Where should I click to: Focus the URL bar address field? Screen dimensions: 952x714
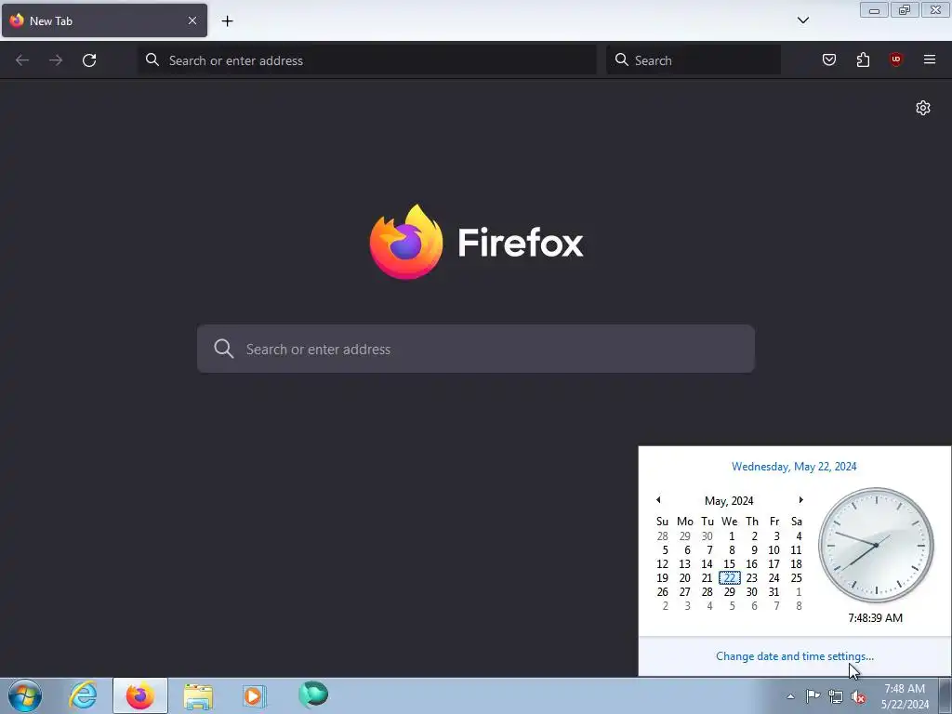click(x=367, y=60)
